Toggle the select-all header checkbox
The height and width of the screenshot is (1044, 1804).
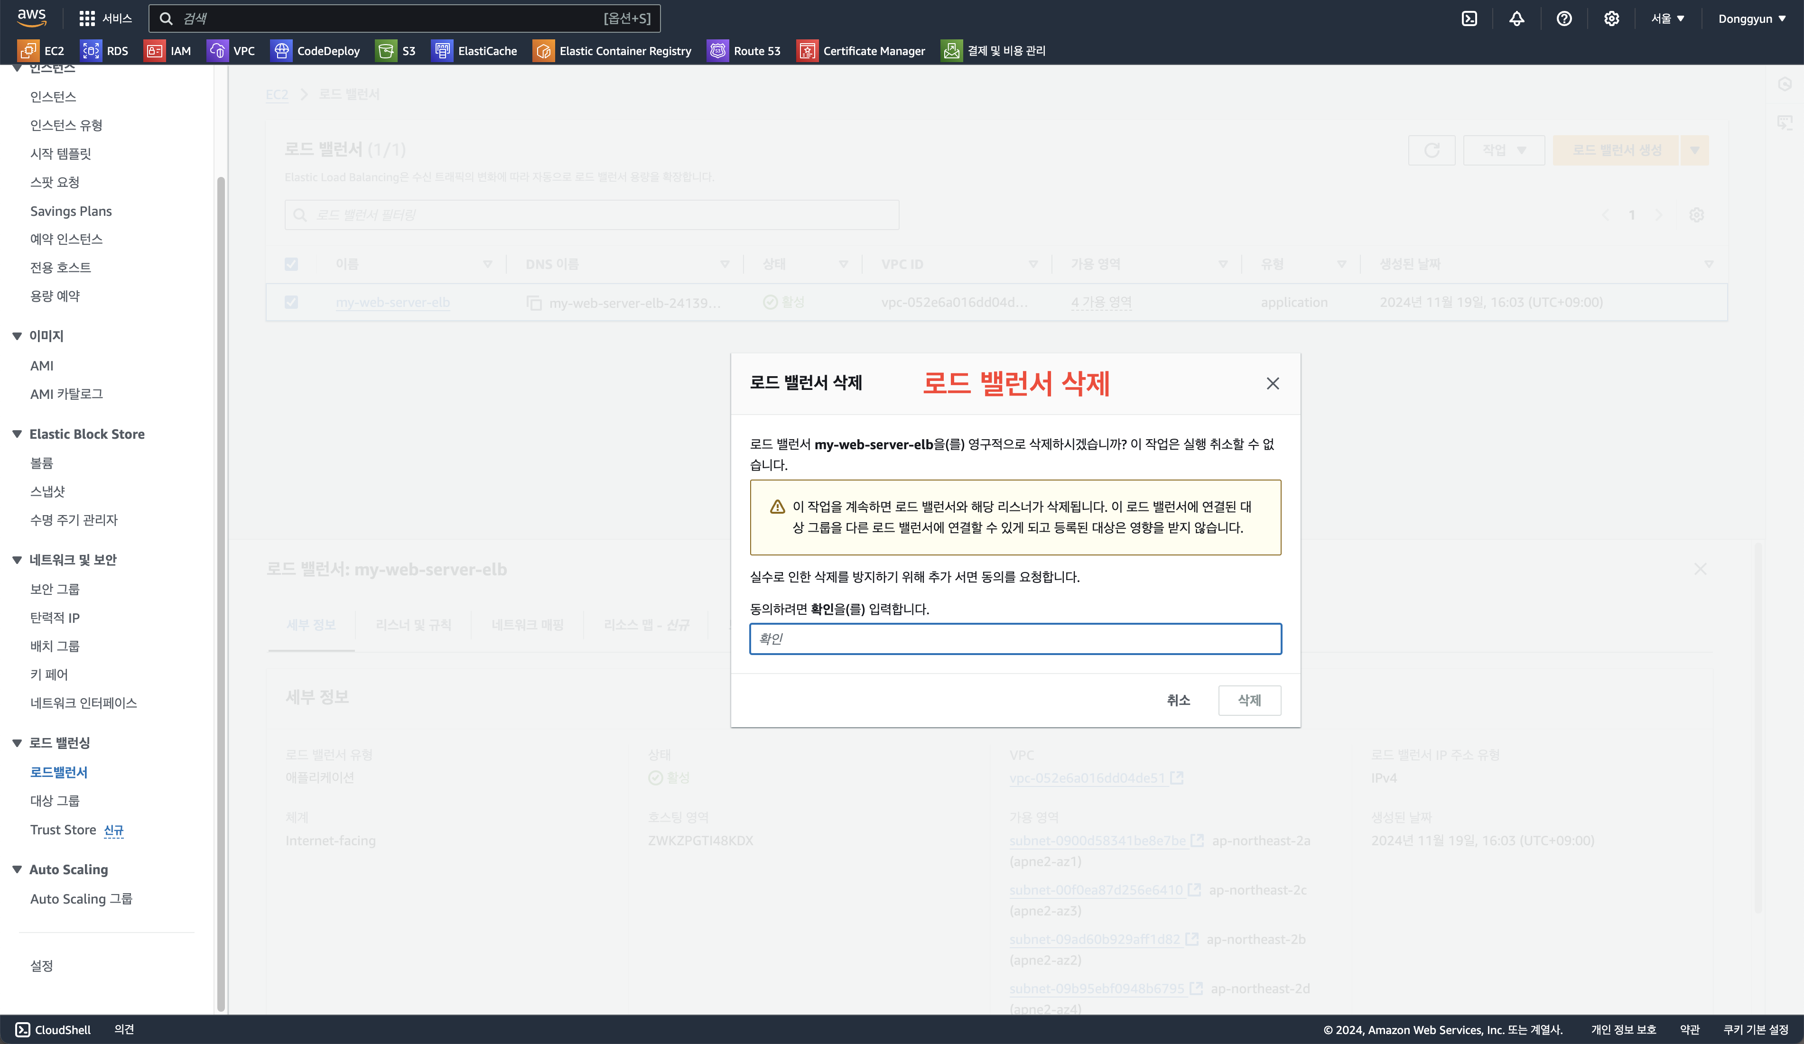click(x=291, y=264)
